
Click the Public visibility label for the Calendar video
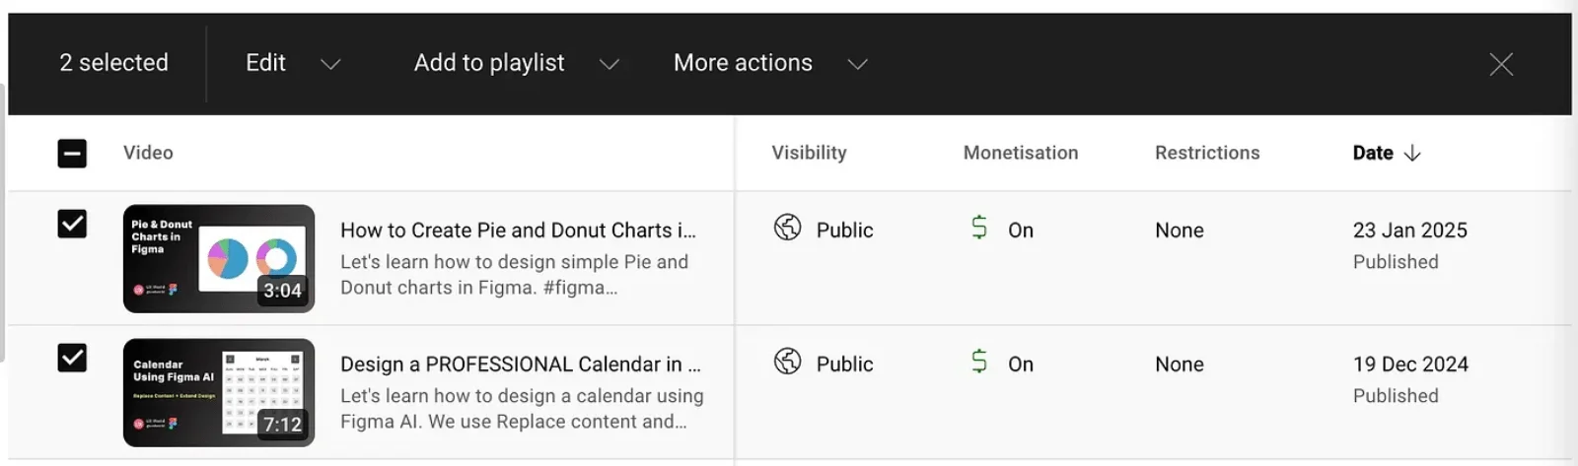click(x=844, y=365)
